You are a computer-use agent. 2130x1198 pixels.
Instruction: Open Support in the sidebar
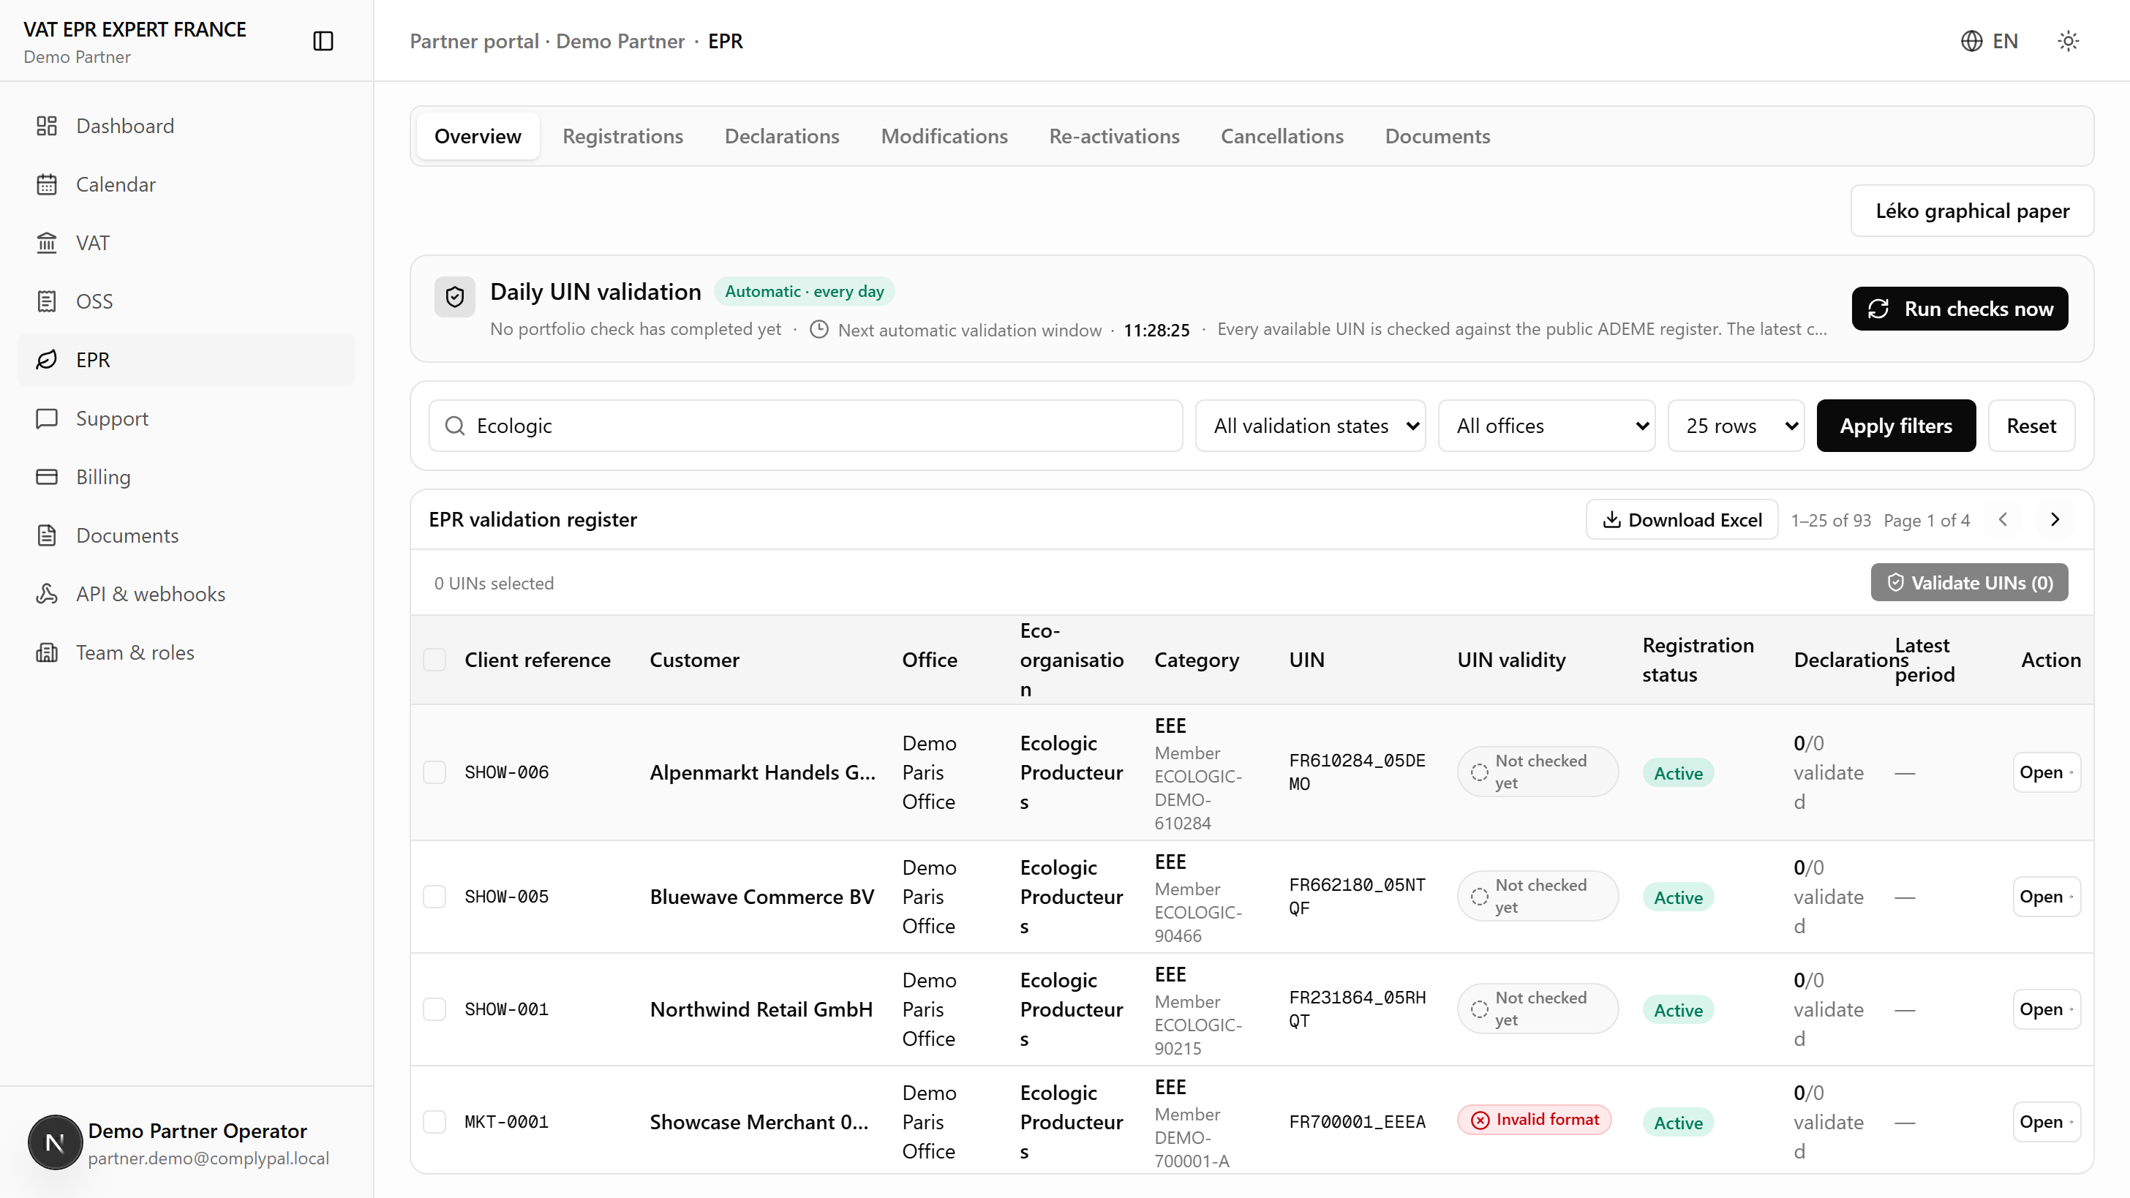pyautogui.click(x=187, y=418)
